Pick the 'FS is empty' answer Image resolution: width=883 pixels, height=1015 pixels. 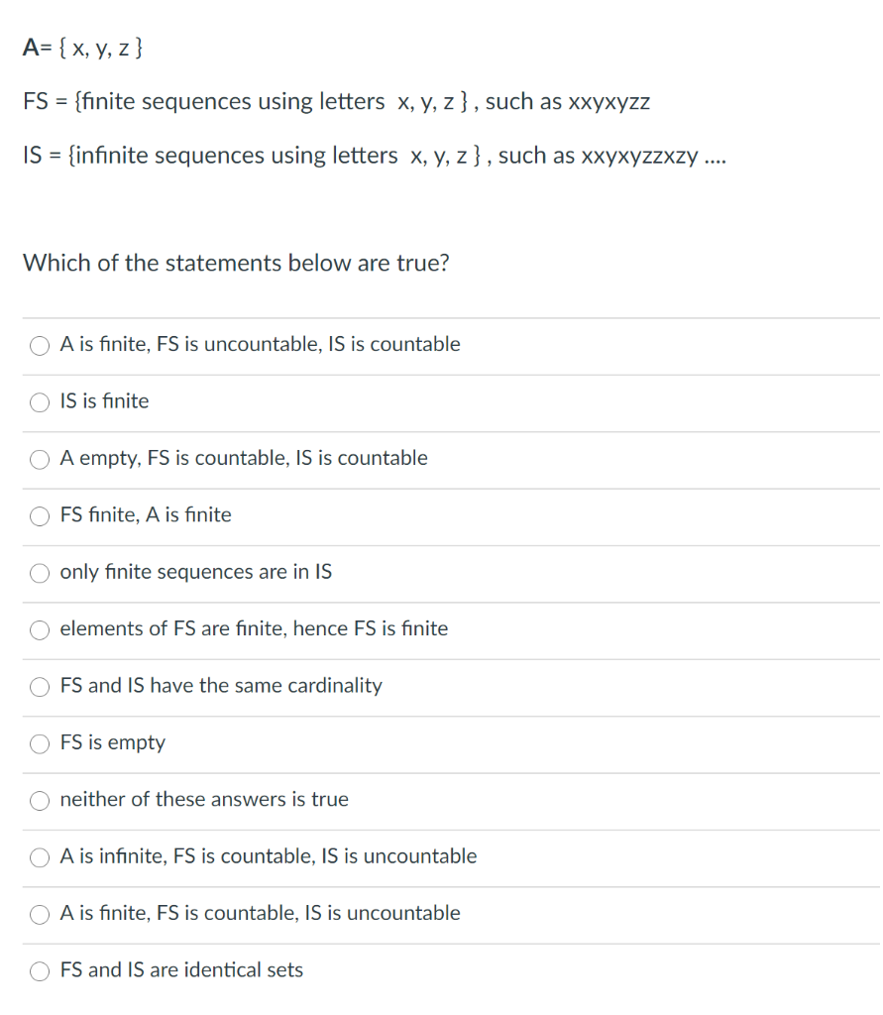39,743
